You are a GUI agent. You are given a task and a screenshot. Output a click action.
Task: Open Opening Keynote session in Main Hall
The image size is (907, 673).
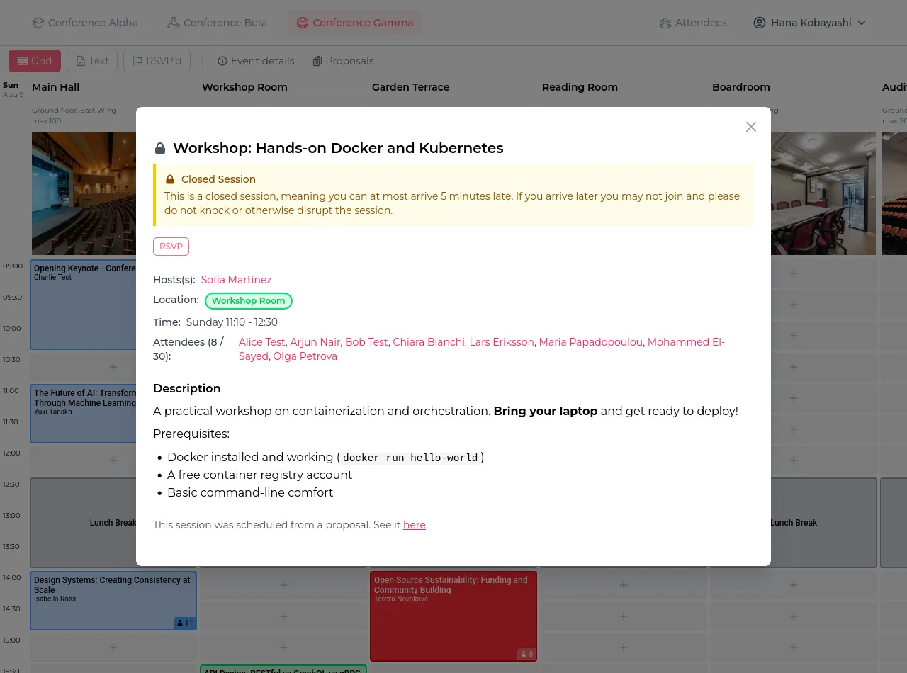(83, 305)
